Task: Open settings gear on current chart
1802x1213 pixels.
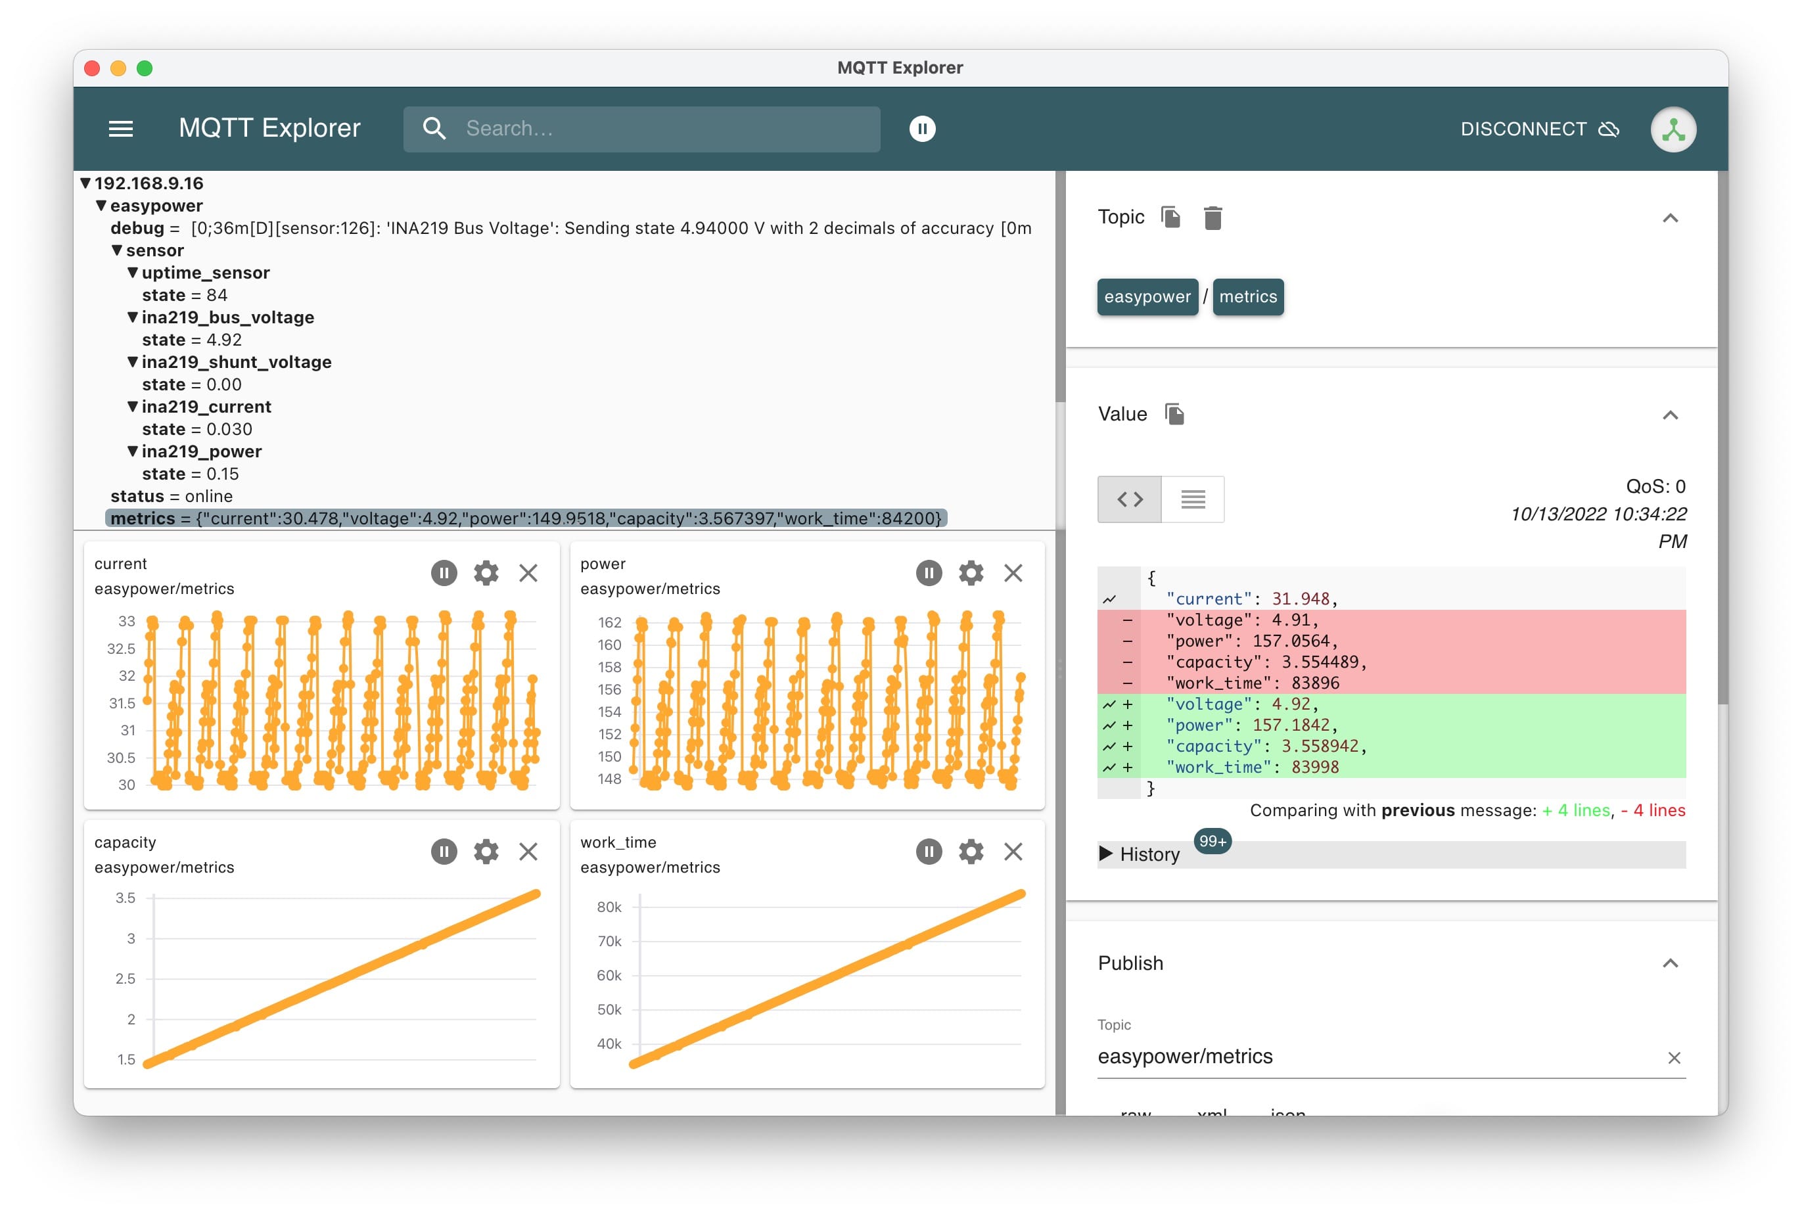Action: click(486, 573)
